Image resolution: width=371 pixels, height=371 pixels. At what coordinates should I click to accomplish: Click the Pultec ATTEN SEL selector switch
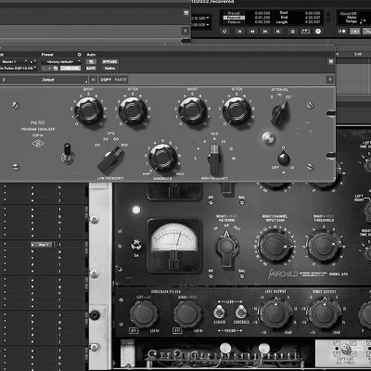(280, 113)
